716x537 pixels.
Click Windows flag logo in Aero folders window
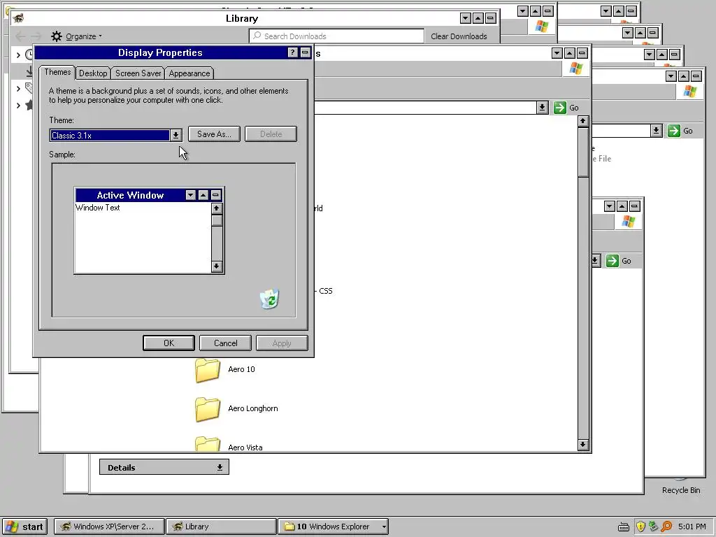[576, 69]
